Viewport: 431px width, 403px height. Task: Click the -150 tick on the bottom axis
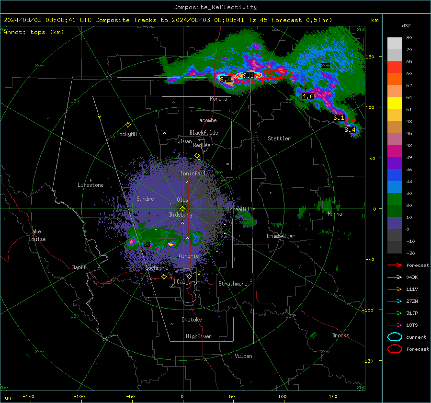(28, 396)
